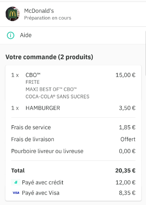Open the Aide help info icon
The image size is (146, 205).
(11, 35)
